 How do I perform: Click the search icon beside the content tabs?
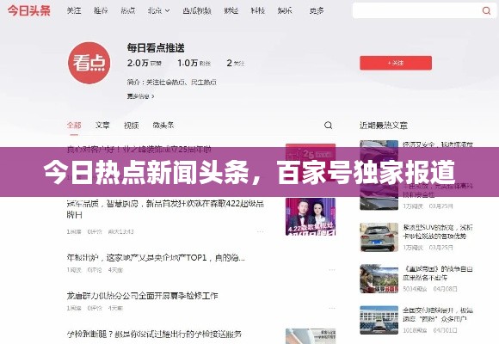(328, 125)
